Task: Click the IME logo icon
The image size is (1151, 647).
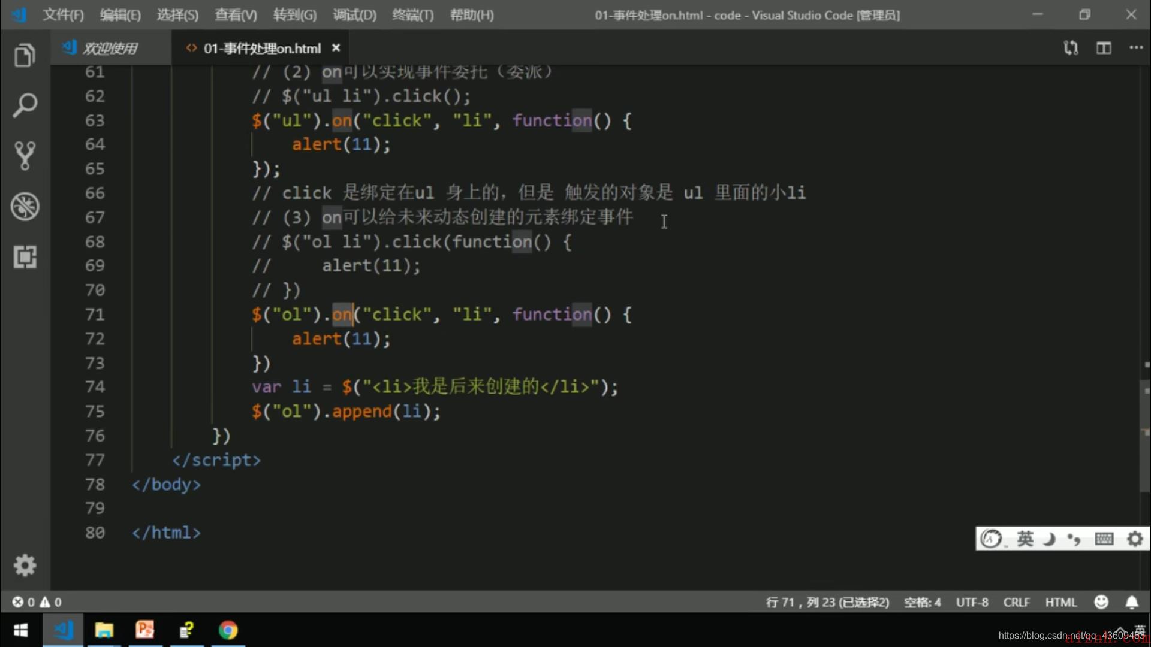Action: 991,539
